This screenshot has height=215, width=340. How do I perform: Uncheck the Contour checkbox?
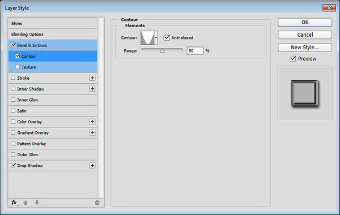click(x=18, y=56)
